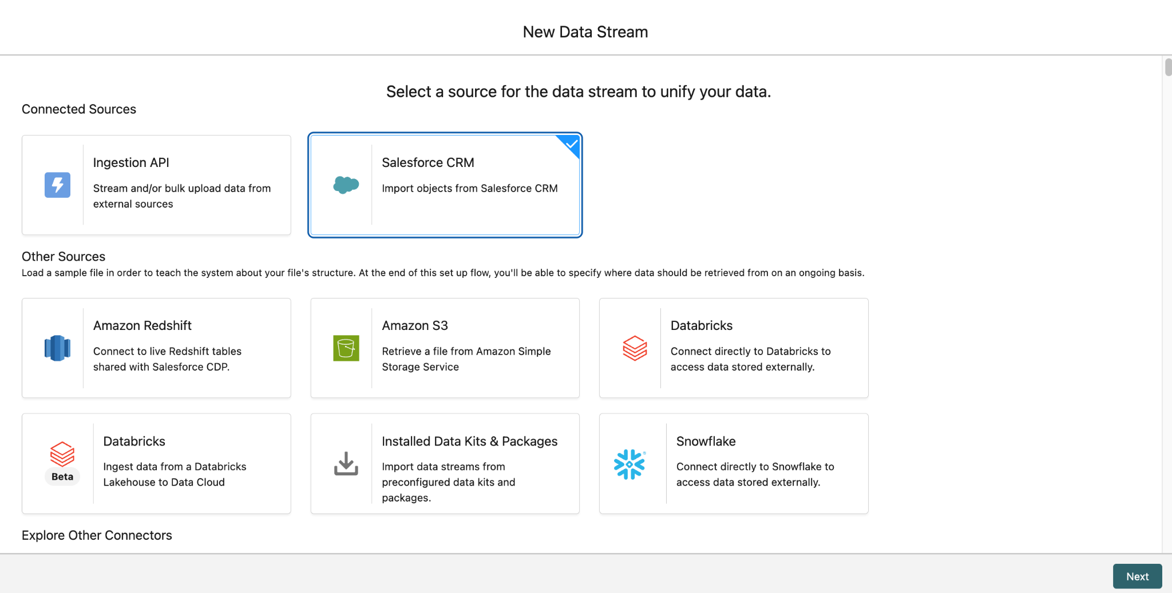Image resolution: width=1172 pixels, height=593 pixels.
Task: Select Databricks 'Connect directly' description
Action: click(x=750, y=359)
